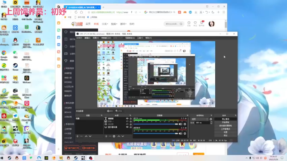Screen dimensions: 287x161
Task: Toggle visibility of image source row
Action: coord(127,121)
